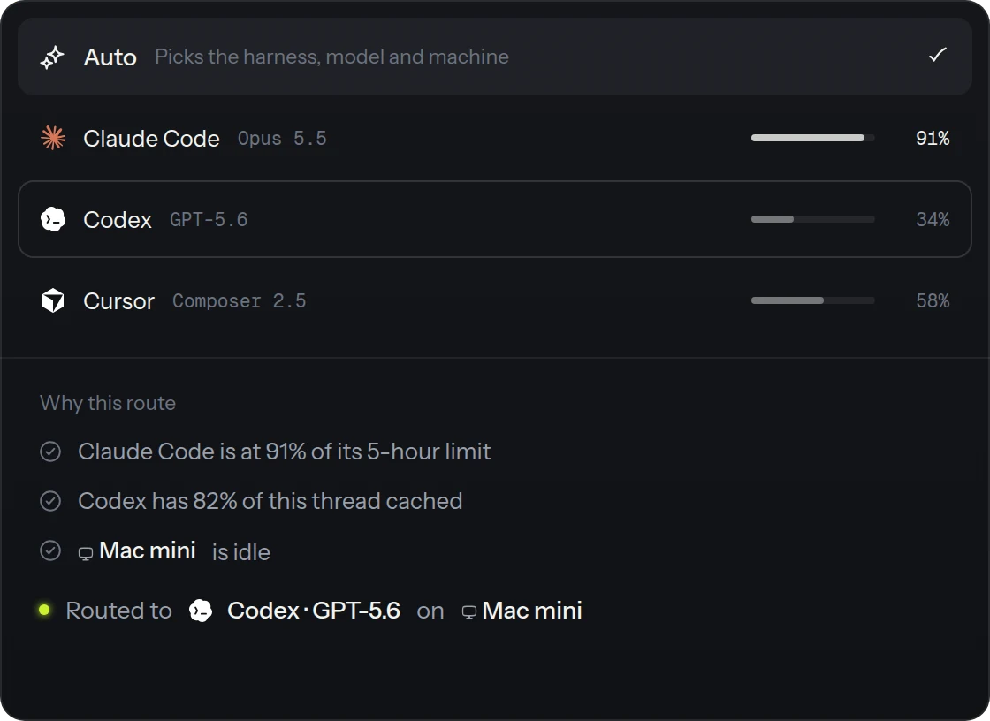Image resolution: width=990 pixels, height=721 pixels.
Task: Click the check circle beside Mac mini is idle
Action: pos(50,550)
